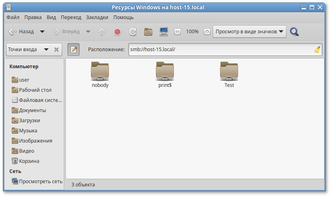Open the 'Переход' menu
Image resolution: width=331 pixels, height=197 pixels.
click(71, 17)
